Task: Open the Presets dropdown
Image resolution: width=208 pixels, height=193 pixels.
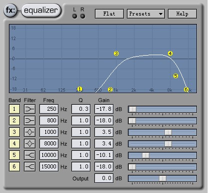Action: (146, 14)
